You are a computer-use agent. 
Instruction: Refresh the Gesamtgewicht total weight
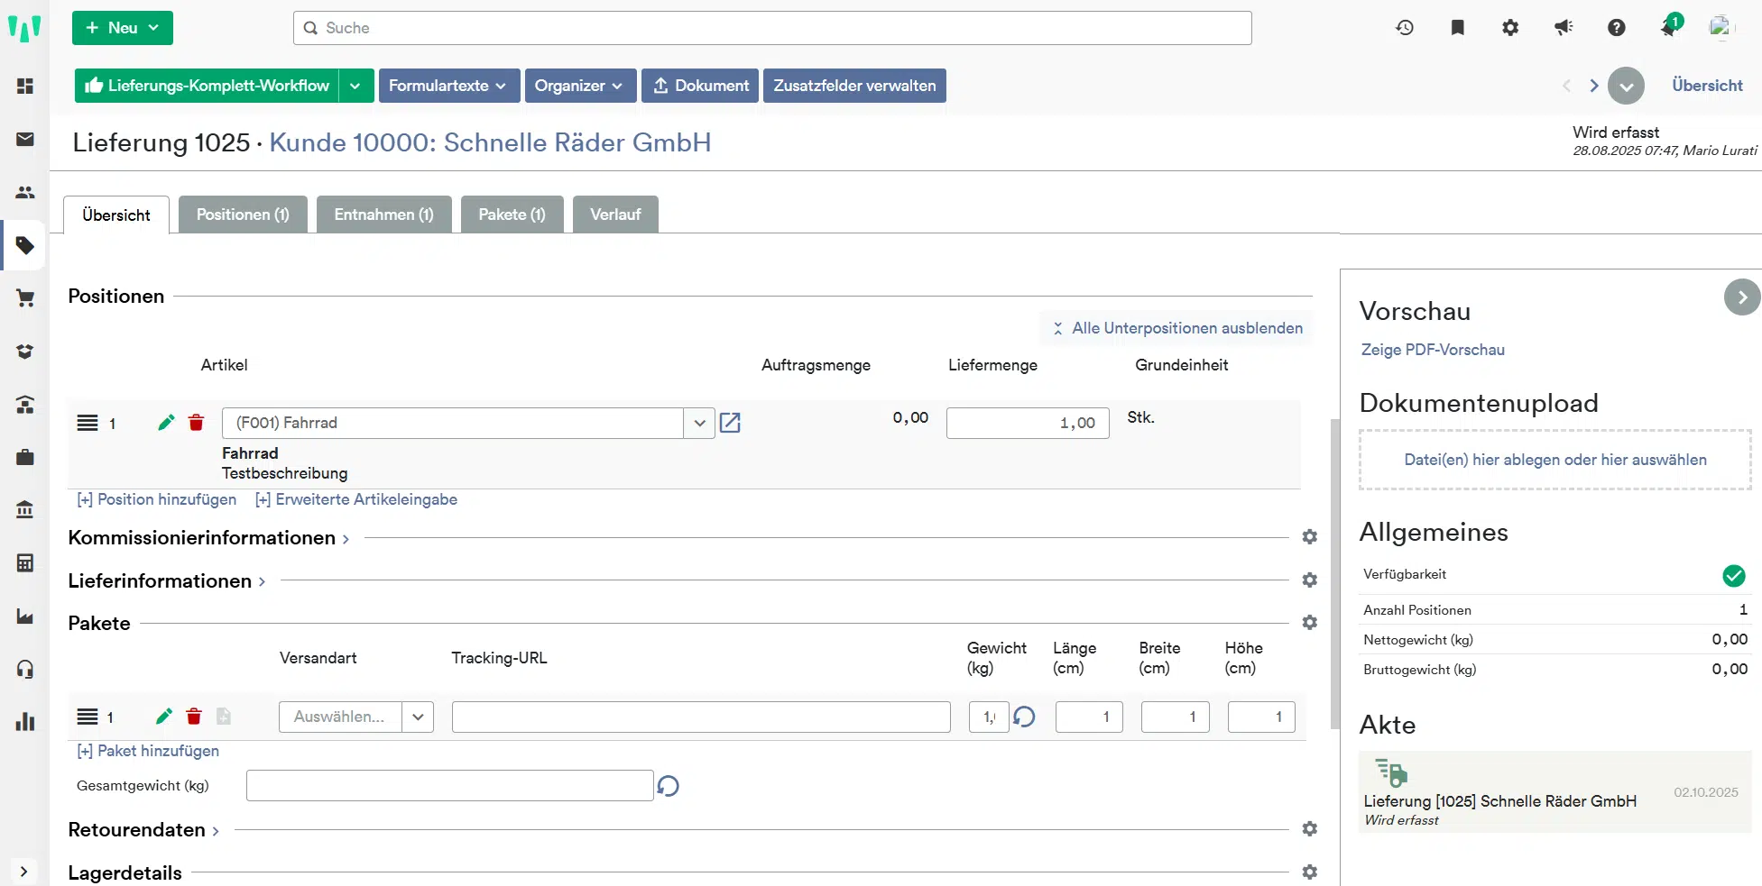668,786
